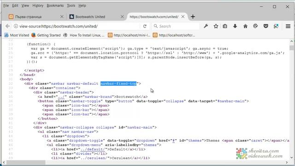The width and height of the screenshot is (295, 166).
Task: Click the # href link on the themes line
Action: (x=173, y=141)
